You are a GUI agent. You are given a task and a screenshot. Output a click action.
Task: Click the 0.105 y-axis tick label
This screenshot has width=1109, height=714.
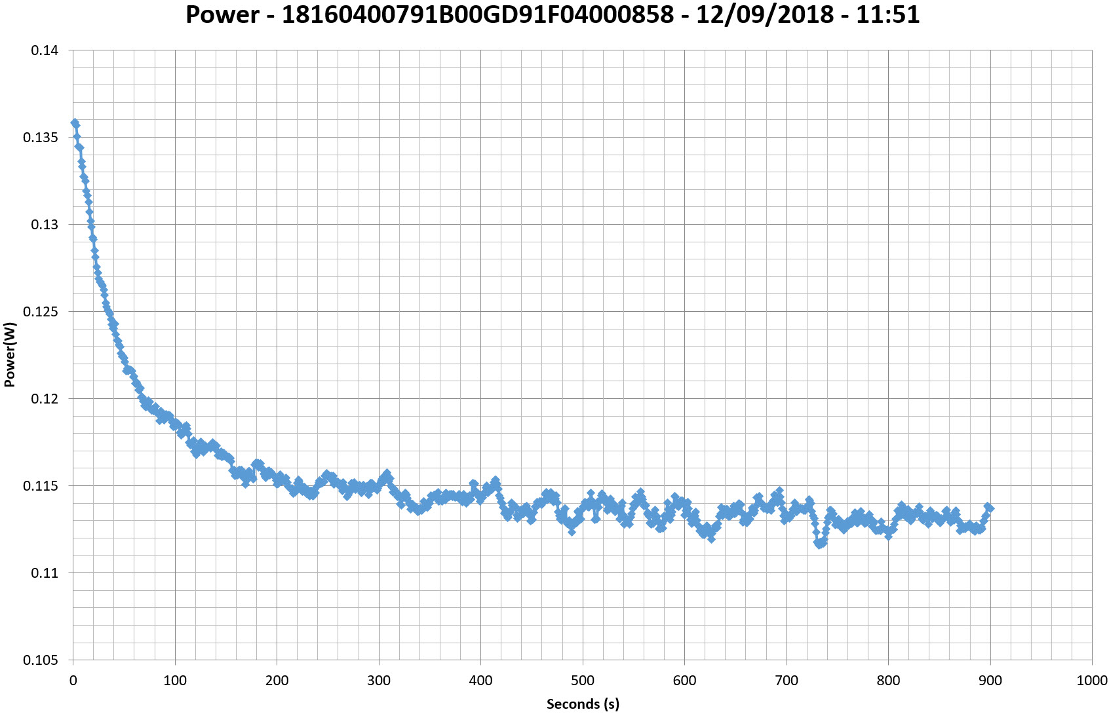tap(41, 660)
